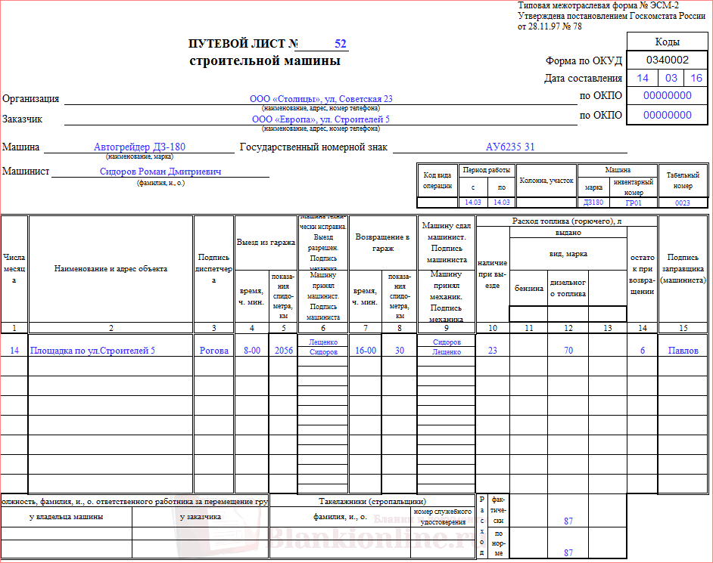
Task: Select the fuel on departure value 23
Action: (x=493, y=351)
